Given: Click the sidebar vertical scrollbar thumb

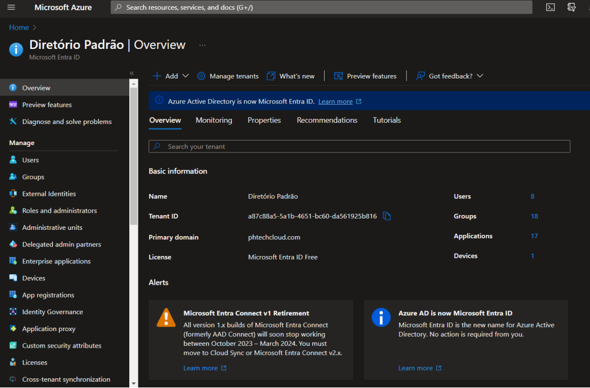Looking at the screenshot, I should tap(134, 156).
